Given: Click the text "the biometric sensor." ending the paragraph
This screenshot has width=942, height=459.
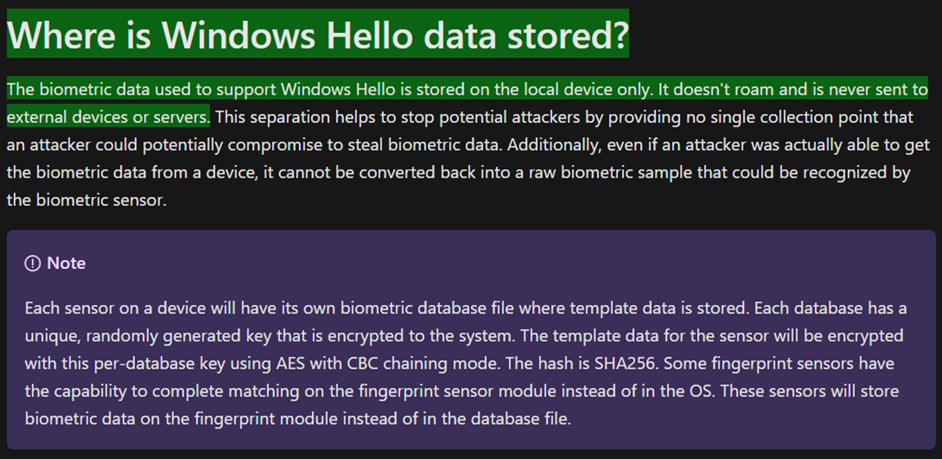Looking at the screenshot, I should point(86,202).
